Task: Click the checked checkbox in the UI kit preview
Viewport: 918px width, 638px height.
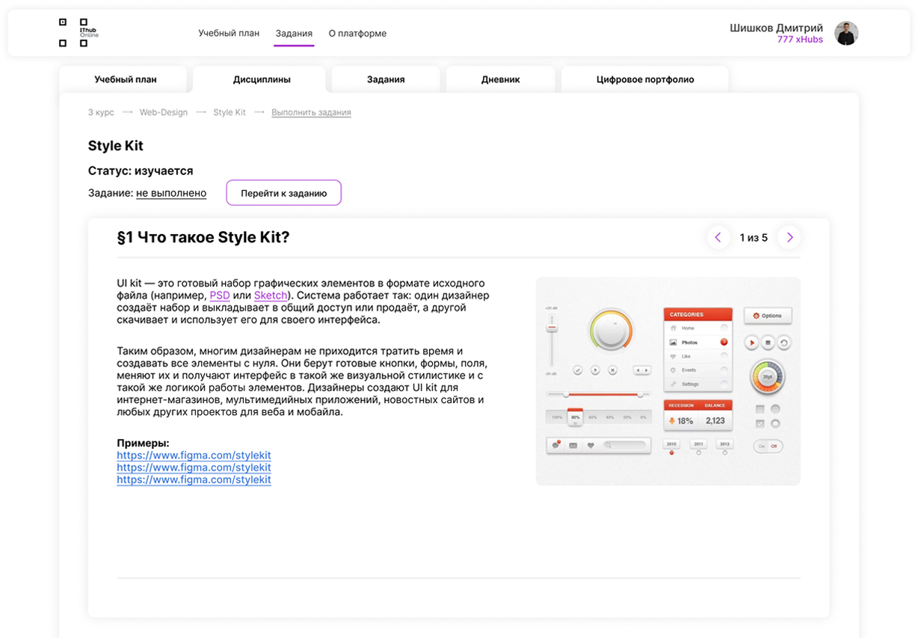Action: pos(760,423)
